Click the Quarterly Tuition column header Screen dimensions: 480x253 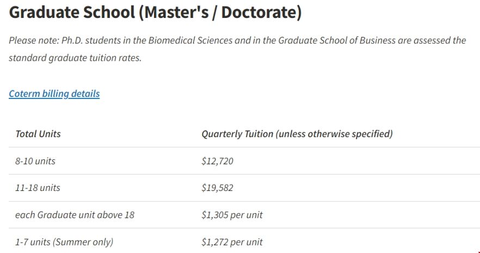[x=297, y=134]
